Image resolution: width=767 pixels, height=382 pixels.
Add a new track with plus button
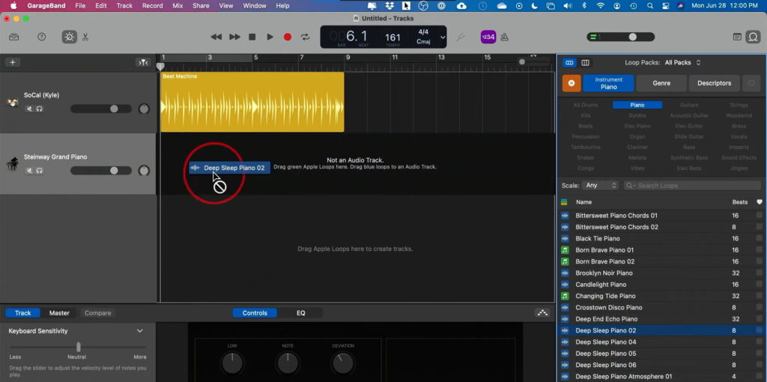coord(12,62)
